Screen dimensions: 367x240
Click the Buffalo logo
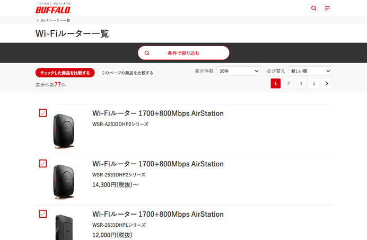pyautogui.click(x=53, y=8)
